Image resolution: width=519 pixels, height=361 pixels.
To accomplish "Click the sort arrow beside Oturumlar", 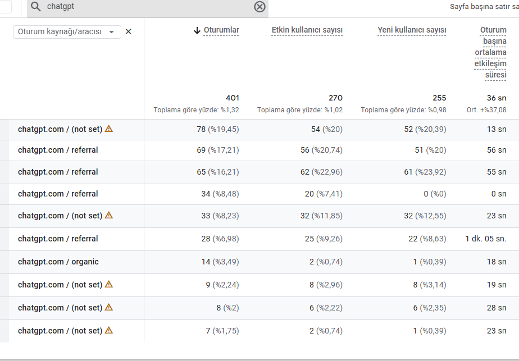I will point(197,30).
